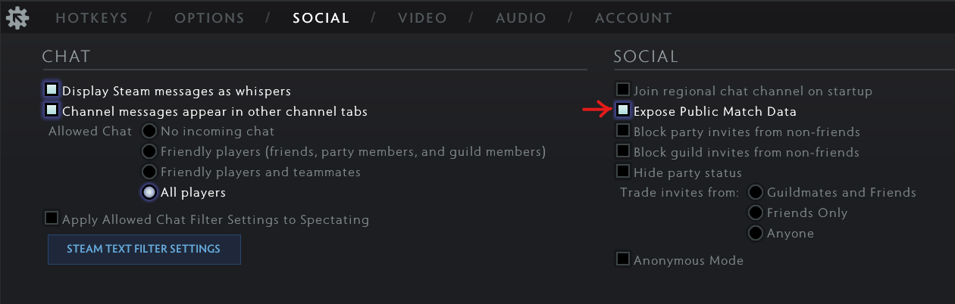Enable Apply Allowed Chat Filter to Spectating

tap(52, 219)
